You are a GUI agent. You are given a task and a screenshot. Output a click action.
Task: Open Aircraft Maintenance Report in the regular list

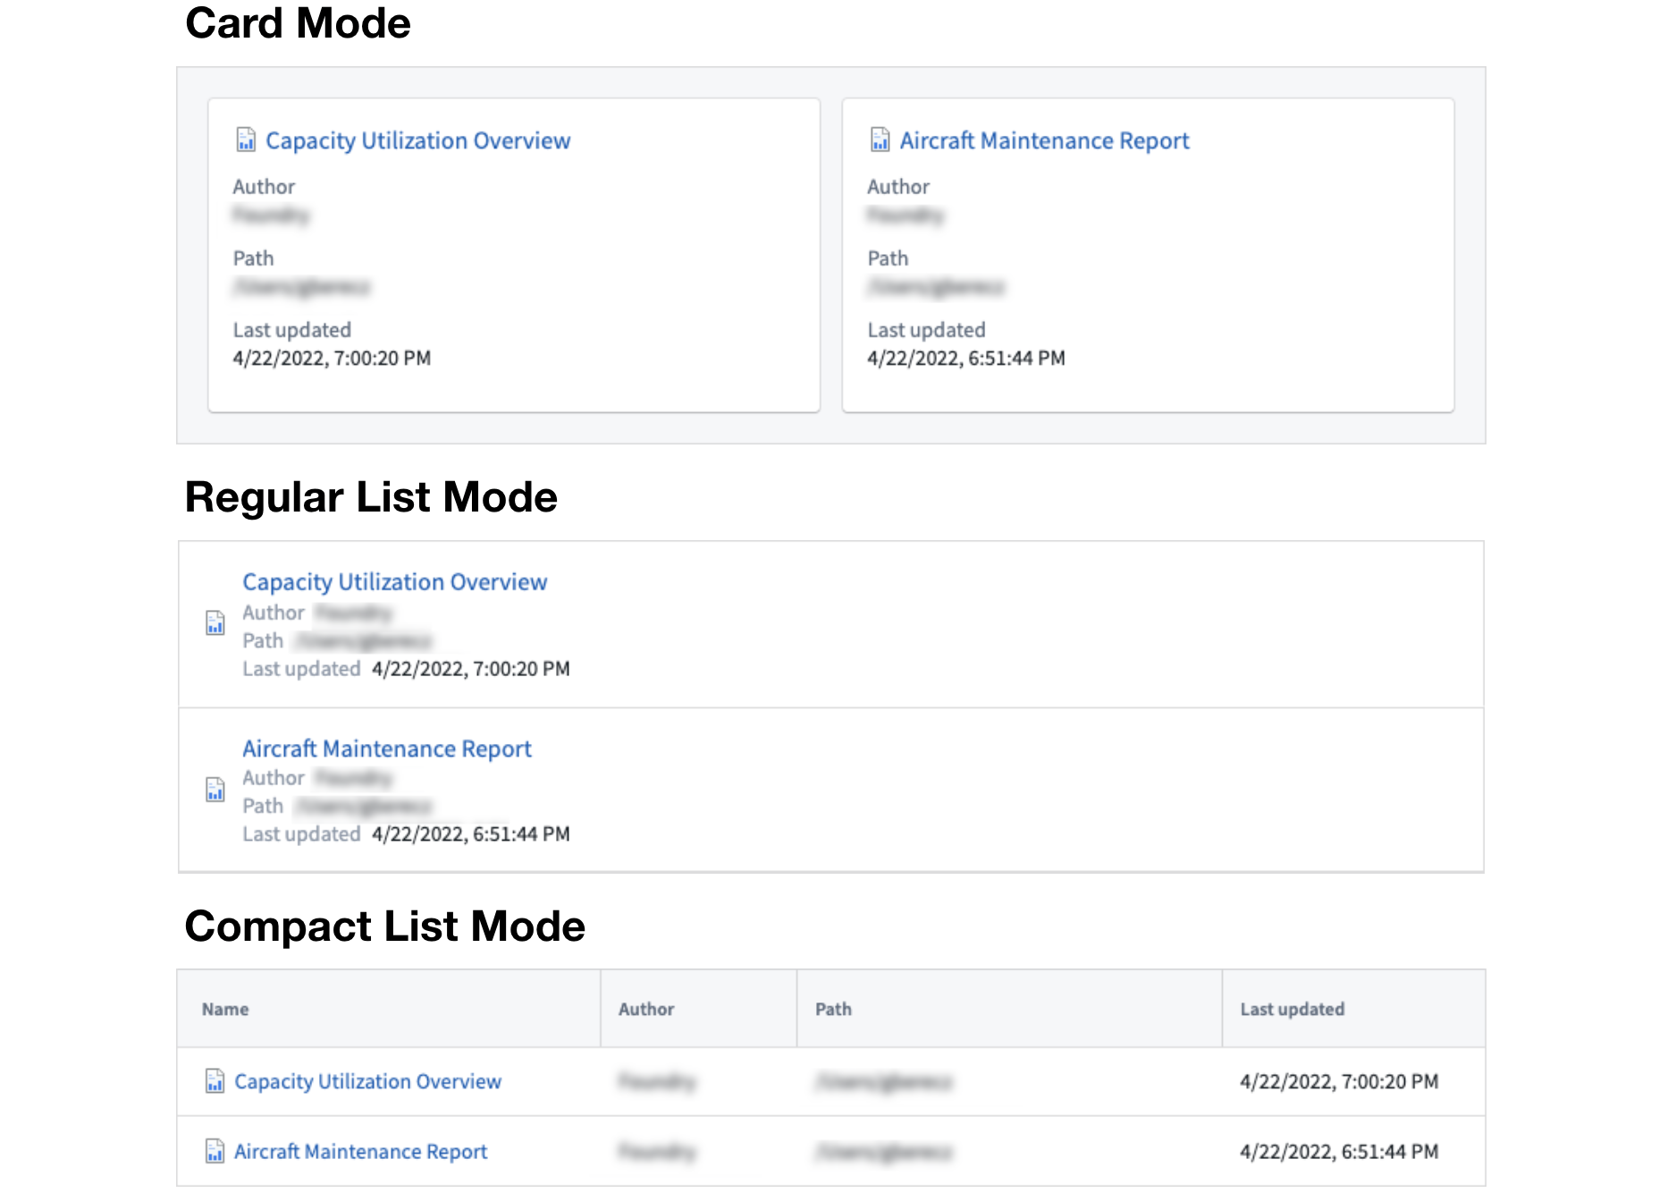(386, 749)
